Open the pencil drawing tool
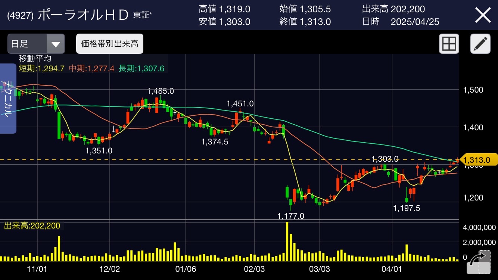Viewport: 498px width, 280px height. tap(480, 44)
